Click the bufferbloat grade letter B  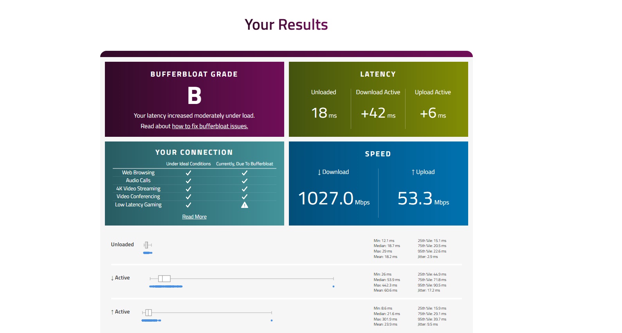(194, 96)
